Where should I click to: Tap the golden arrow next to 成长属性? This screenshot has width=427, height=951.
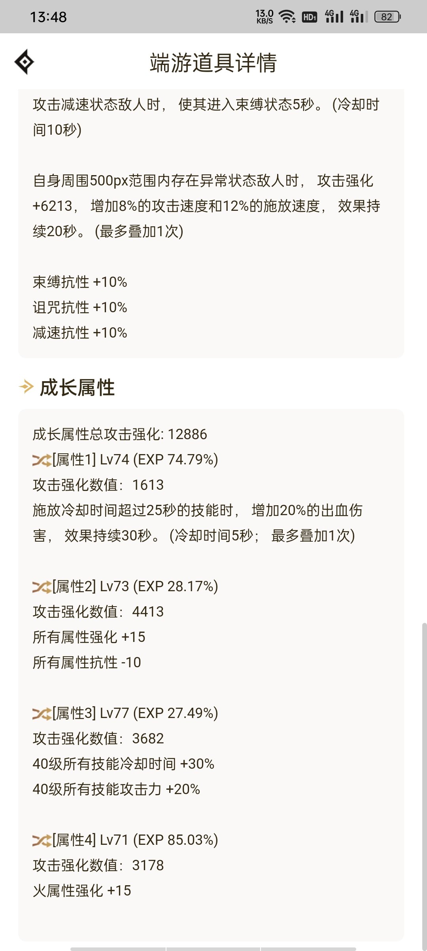26,387
